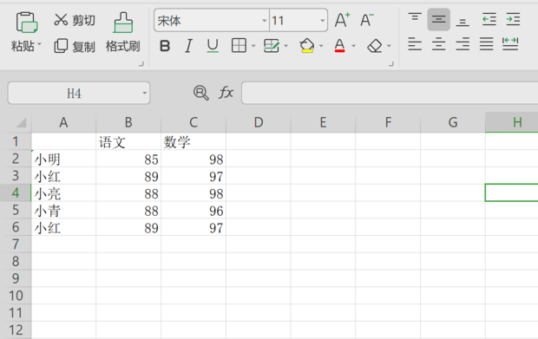
Task: Center text horizontally
Action: (438, 44)
